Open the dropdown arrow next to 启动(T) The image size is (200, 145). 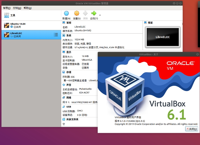coord(100,15)
